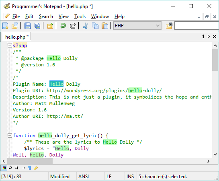The width and height of the screenshot is (219, 181).
Task: Toggle syntax colouring in bottom toolbar
Action: click(4, 168)
